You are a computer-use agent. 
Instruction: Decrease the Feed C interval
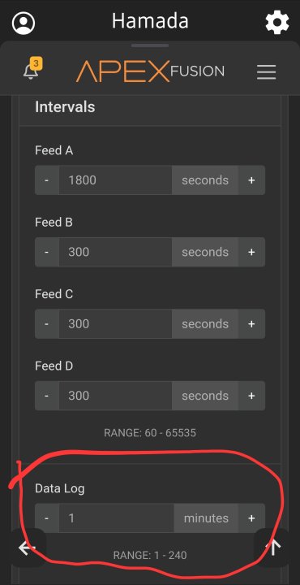[x=46, y=323]
